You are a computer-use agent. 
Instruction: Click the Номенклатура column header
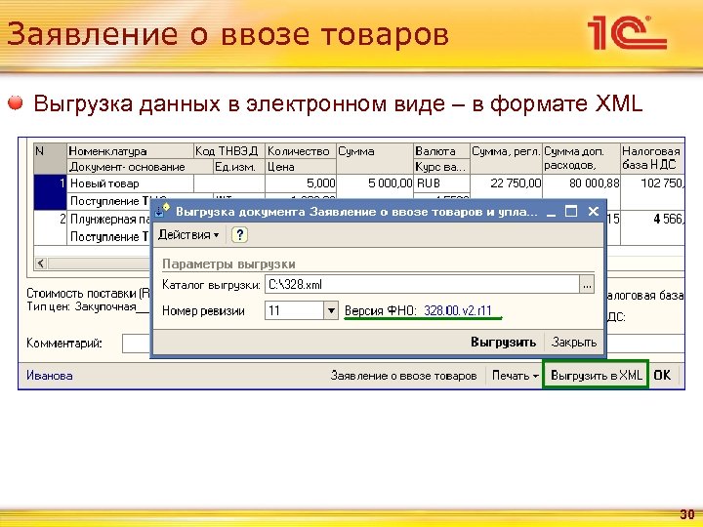point(130,151)
